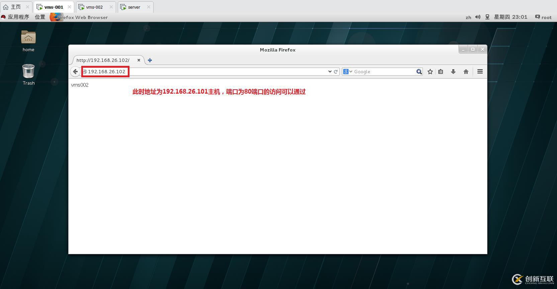Viewport: 557px width, 289px height.
Task: Click the zh input language indicator
Action: pos(468,17)
